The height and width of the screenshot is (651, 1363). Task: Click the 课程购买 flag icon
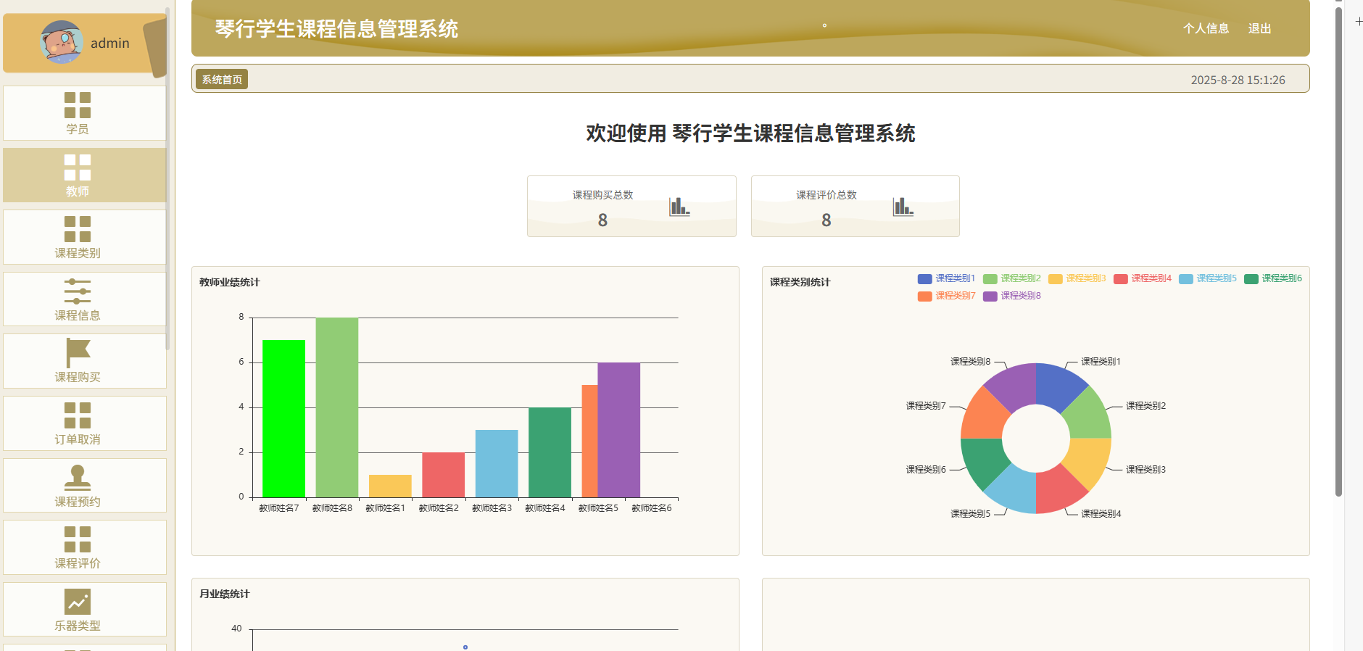[x=78, y=353]
